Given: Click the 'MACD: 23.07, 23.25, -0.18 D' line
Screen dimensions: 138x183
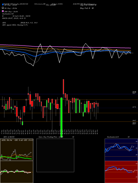Looking at the screenshot, I should pyautogui.click(x=14, y=18).
